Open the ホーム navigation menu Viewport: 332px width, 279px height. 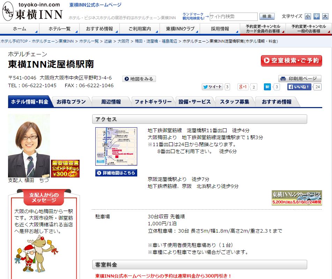coord(20,29)
